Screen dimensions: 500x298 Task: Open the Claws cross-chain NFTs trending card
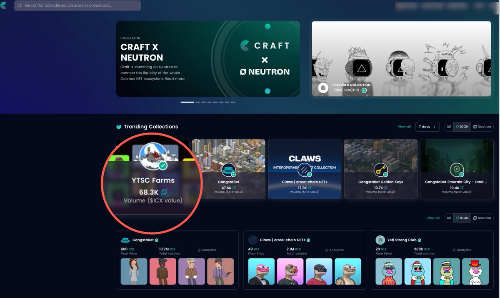tap(305, 169)
